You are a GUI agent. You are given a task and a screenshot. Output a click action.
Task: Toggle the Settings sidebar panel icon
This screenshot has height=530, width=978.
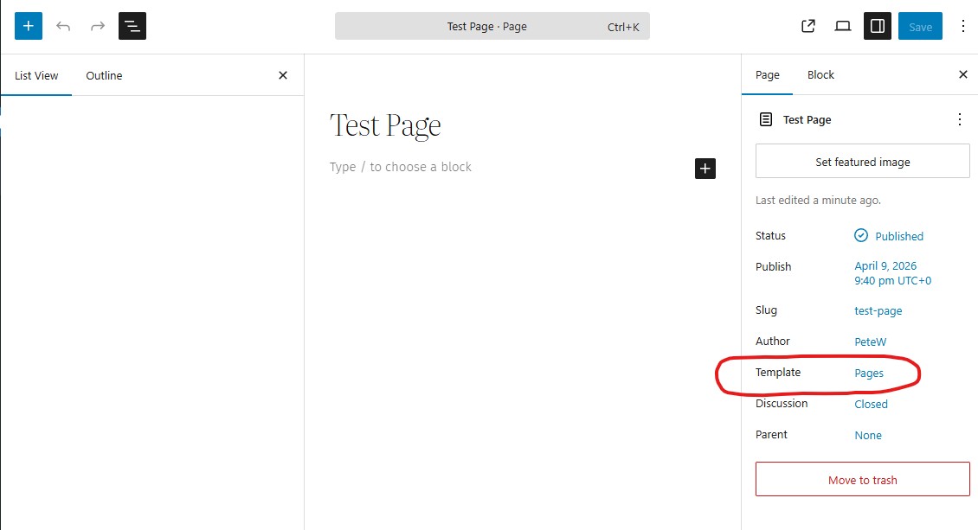point(878,26)
